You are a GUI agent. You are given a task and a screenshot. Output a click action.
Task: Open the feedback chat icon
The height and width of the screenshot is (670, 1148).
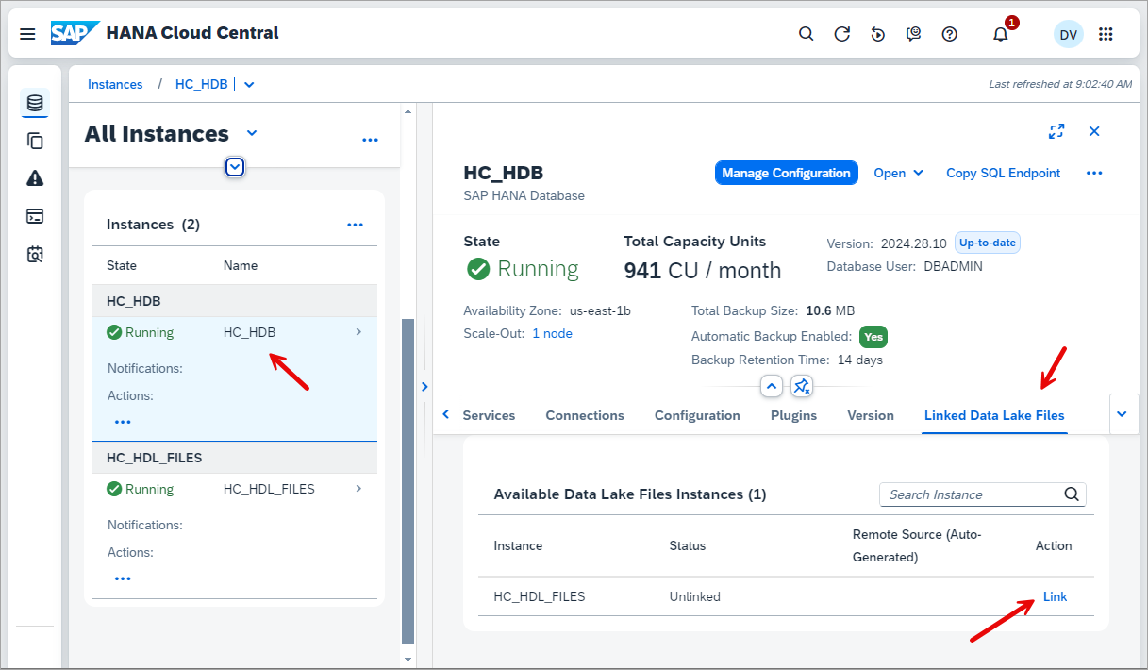coord(913,34)
